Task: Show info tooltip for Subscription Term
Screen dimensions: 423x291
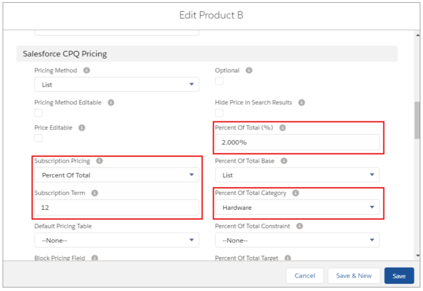Action: point(95,193)
